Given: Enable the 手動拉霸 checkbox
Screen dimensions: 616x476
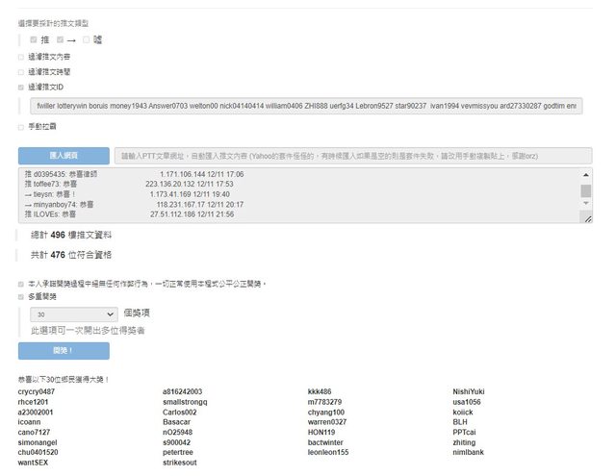Looking at the screenshot, I should (x=21, y=126).
